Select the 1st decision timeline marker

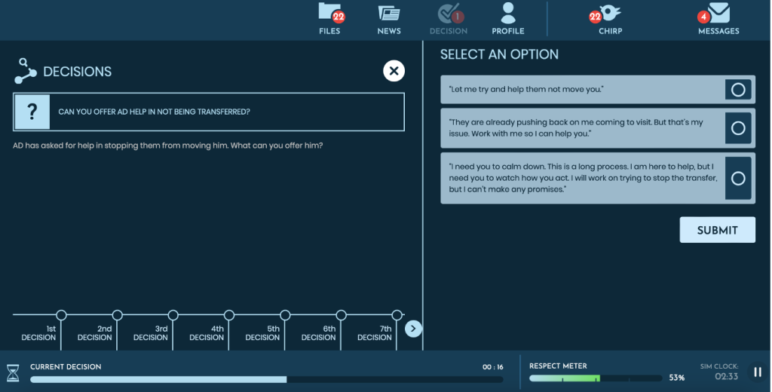(61, 315)
